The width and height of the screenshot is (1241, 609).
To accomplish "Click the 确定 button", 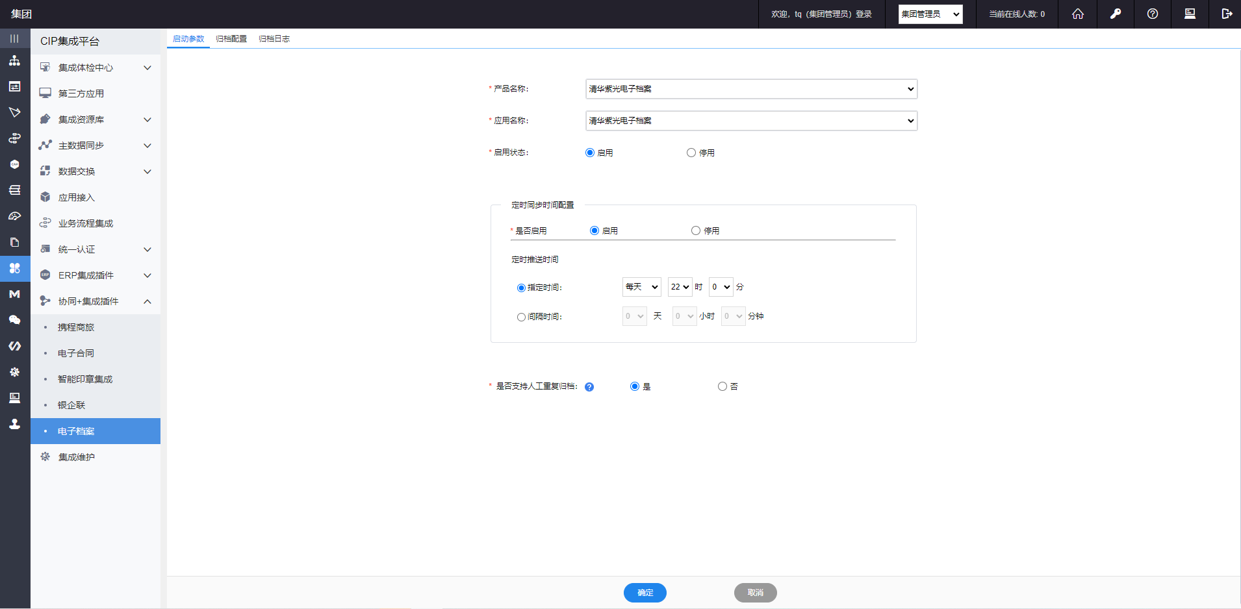I will point(645,593).
